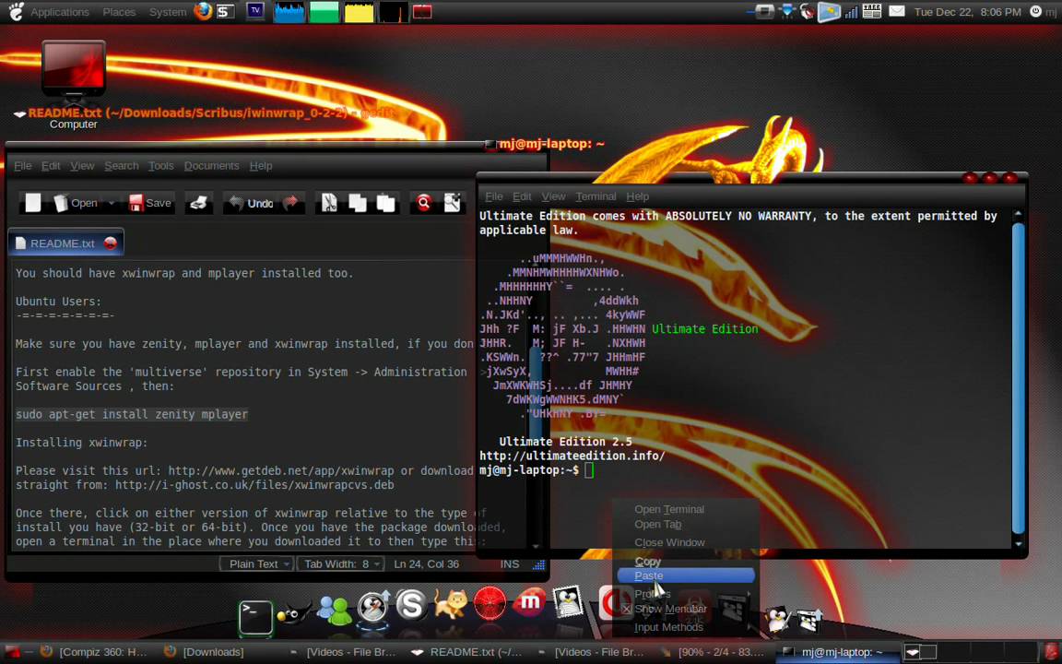Click the yellow system monitor graph applet
The height and width of the screenshot is (664, 1062).
point(359,11)
